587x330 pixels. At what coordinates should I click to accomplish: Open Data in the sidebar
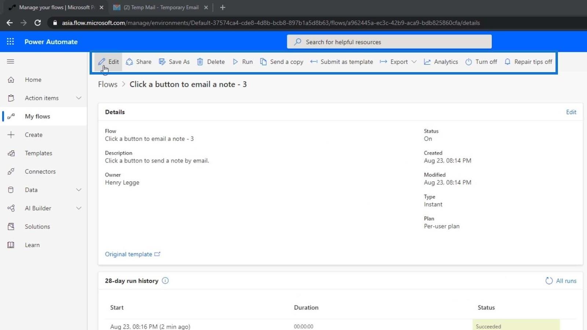[x=31, y=190]
